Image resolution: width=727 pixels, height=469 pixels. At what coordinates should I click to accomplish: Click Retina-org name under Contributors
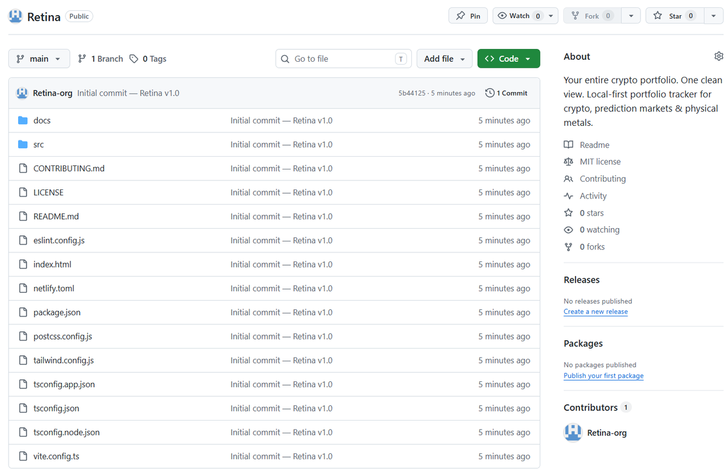pos(607,433)
